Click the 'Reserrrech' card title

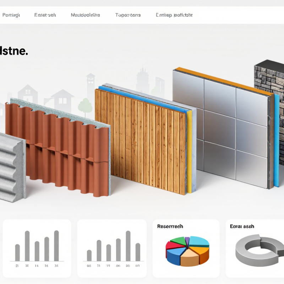point(170,226)
